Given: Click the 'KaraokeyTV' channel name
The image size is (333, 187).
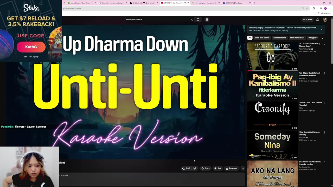Looking at the screenshot, I should pyautogui.click(x=303, y=78).
